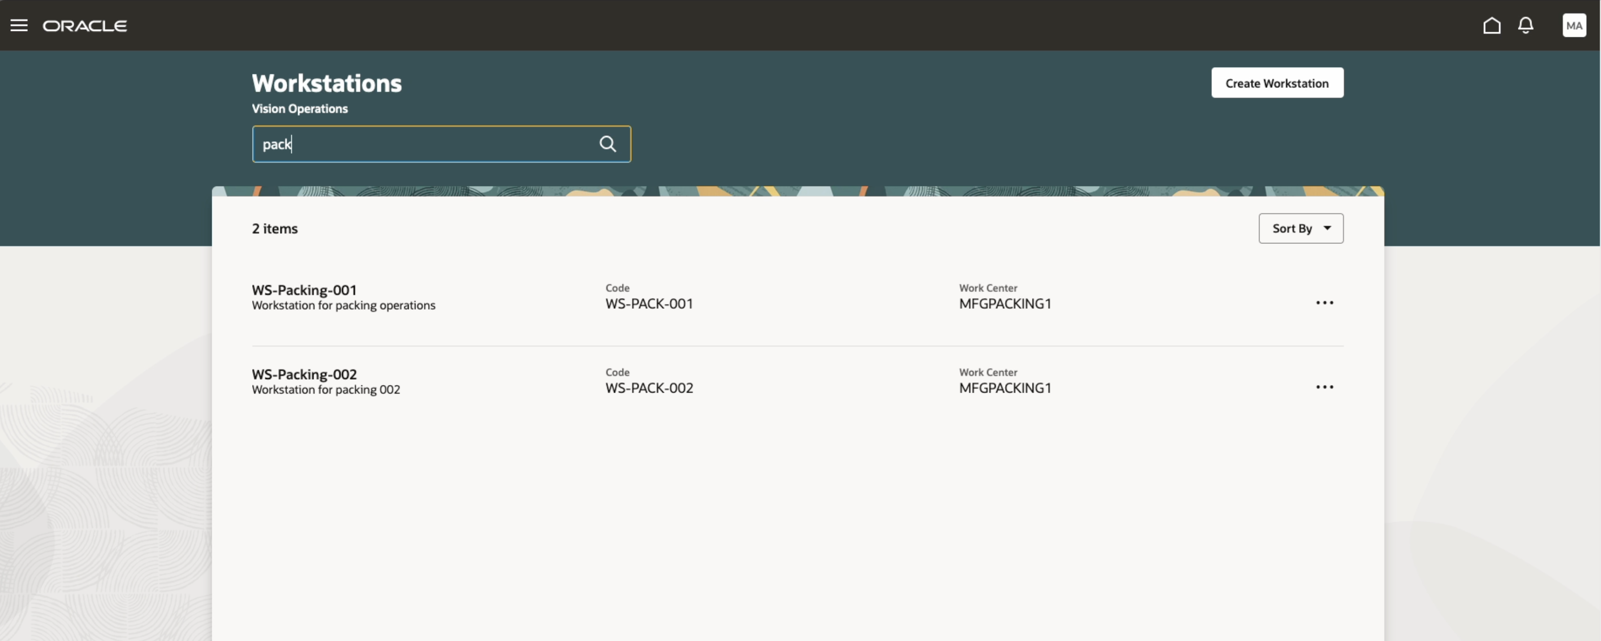Click description 'Workstation for packing 002'
Image resolution: width=1601 pixels, height=641 pixels.
coord(326,390)
